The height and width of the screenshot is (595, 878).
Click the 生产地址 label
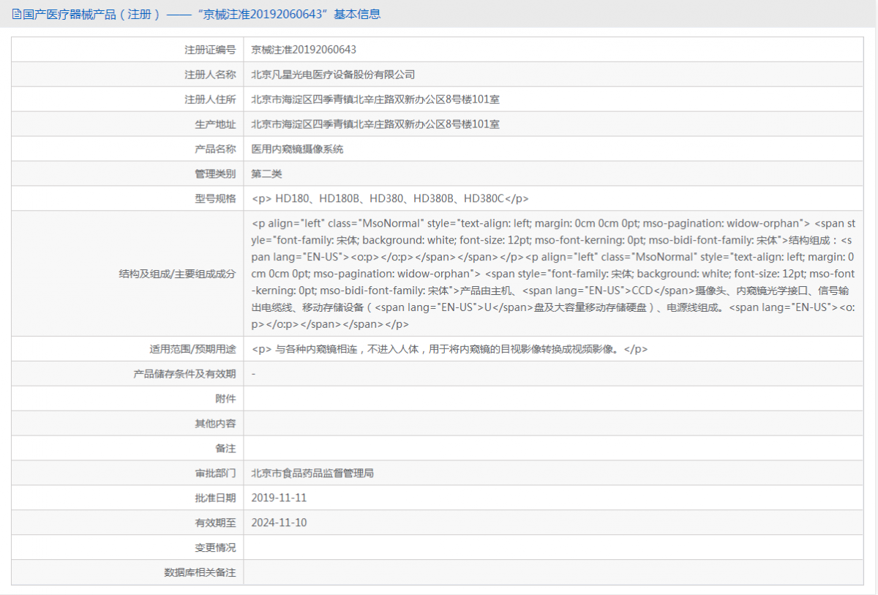pyautogui.click(x=215, y=124)
